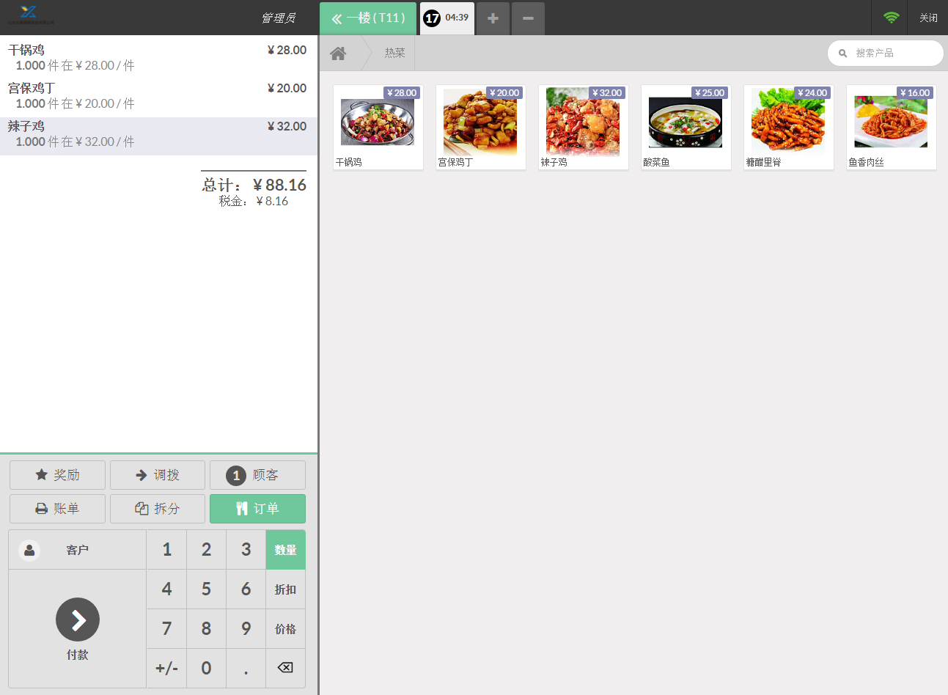The image size is (948, 695).
Task: Go to the home category icon
Action: [x=338, y=53]
